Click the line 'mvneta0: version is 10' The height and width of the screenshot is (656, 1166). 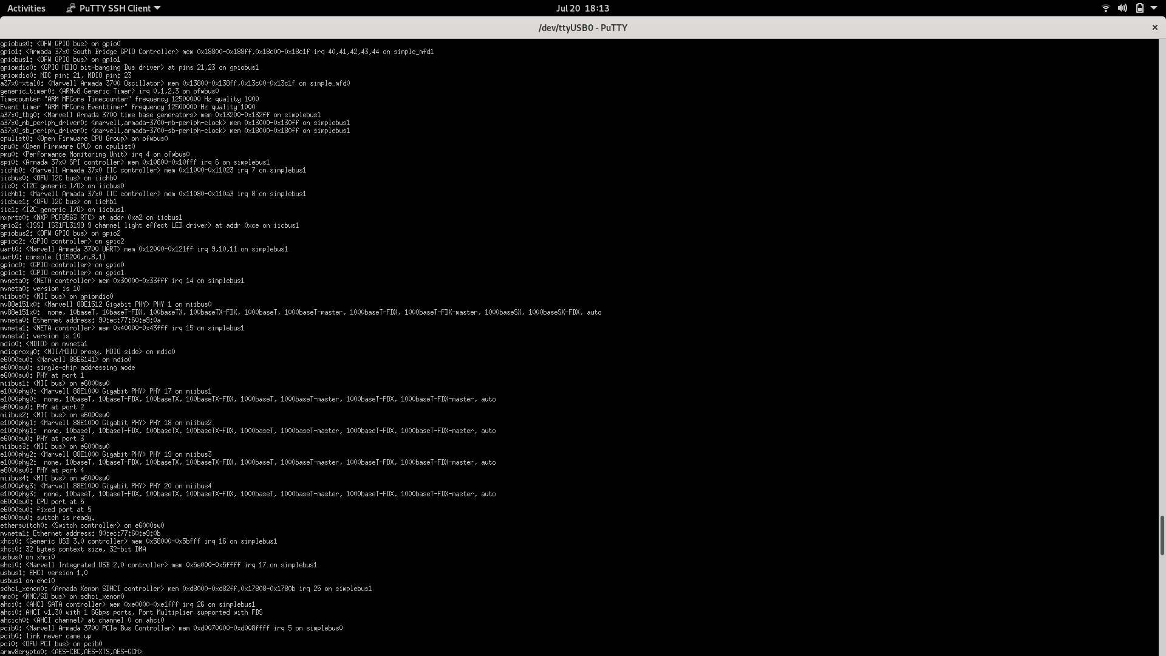point(40,289)
